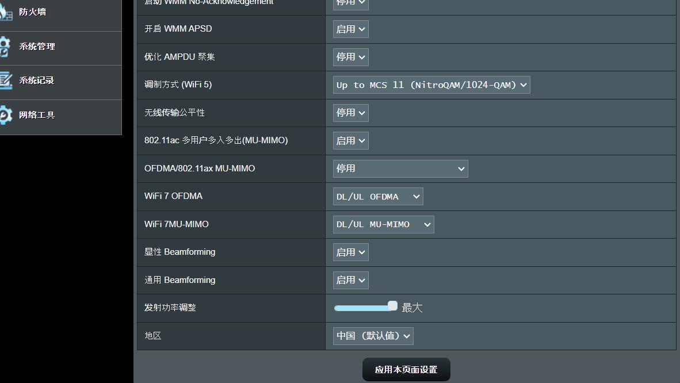Open the 地区 region selector
This screenshot has width=680, height=383.
coord(373,336)
